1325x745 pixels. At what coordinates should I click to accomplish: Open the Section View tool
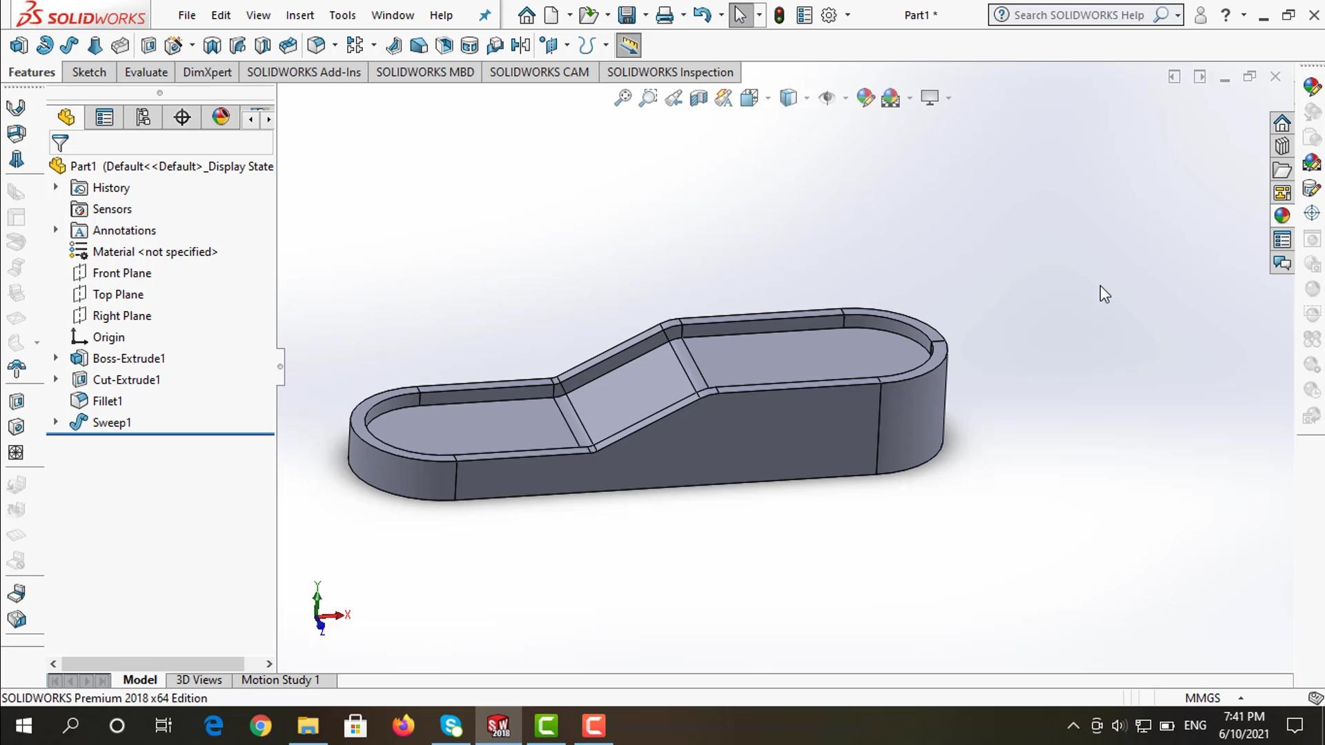click(698, 98)
